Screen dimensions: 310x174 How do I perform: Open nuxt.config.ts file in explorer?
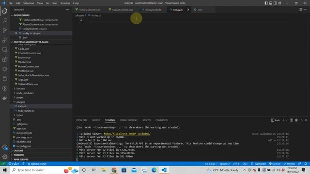[24, 133]
